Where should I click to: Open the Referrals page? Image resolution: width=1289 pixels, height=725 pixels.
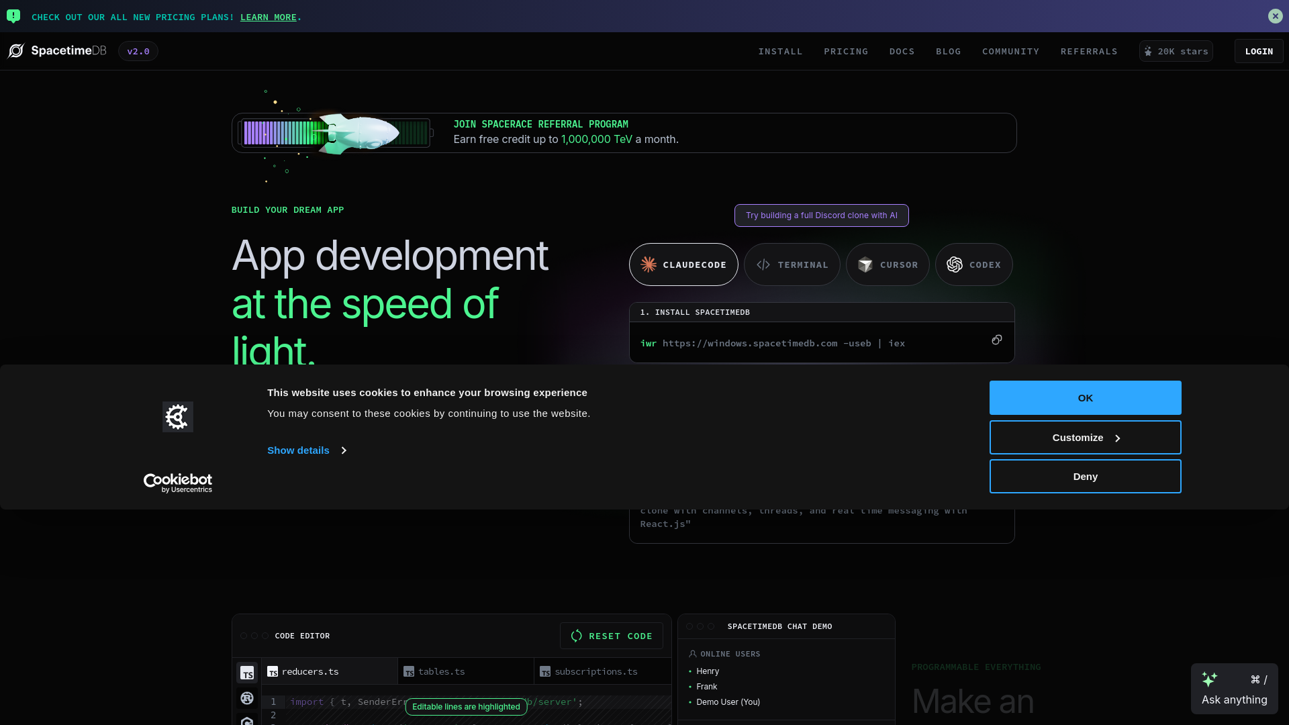[1089, 52]
